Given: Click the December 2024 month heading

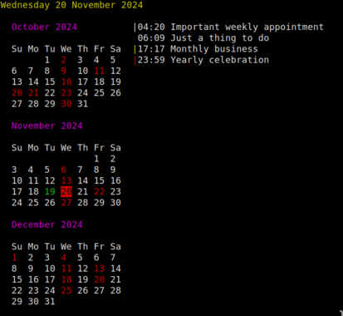Looking at the screenshot, I should coord(47,225).
